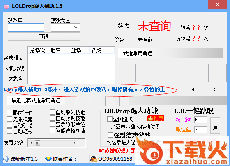The height and width of the screenshot is (166, 230).
Task: Click the portrait box above number 5
Action: 217,73
